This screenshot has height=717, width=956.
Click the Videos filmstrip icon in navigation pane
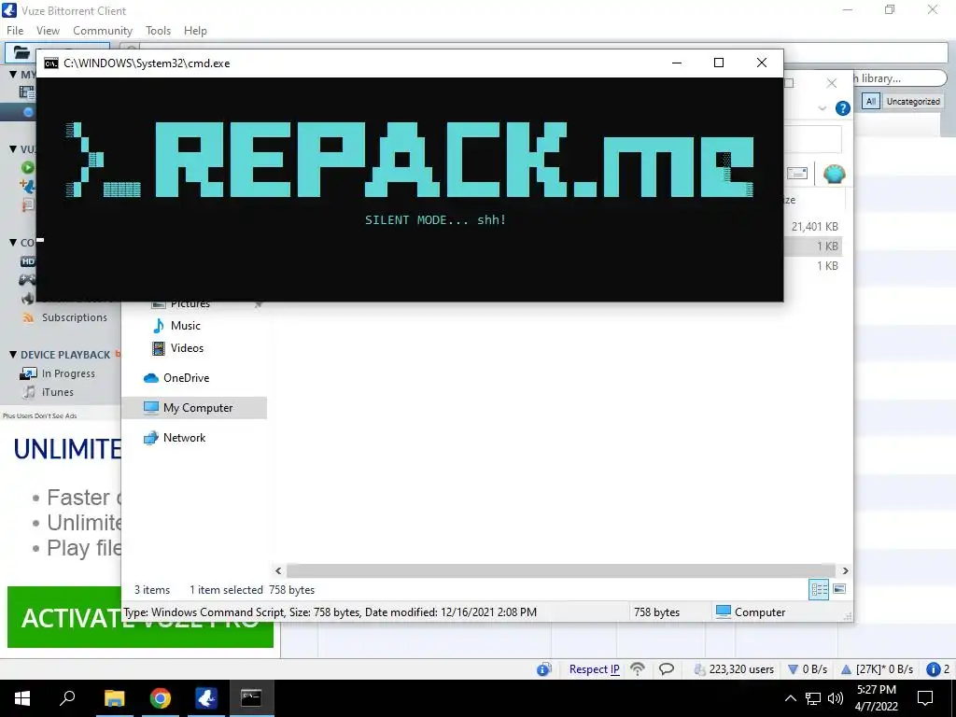pos(159,348)
